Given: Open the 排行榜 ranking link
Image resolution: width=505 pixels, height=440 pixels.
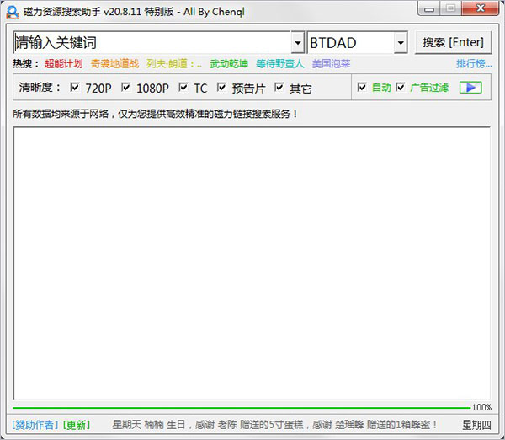Looking at the screenshot, I should pos(474,63).
